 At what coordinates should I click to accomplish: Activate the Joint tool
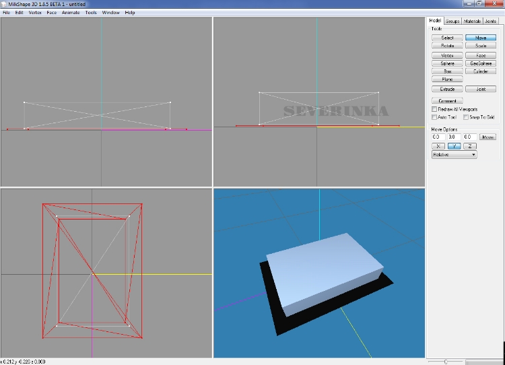[480, 89]
